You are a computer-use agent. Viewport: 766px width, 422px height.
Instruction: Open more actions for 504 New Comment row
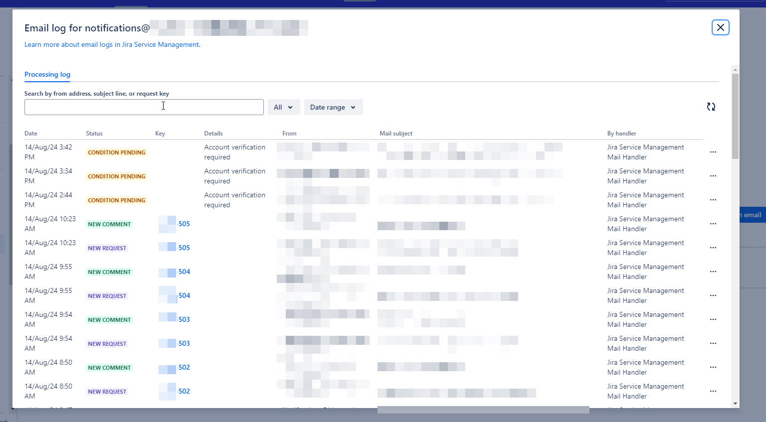pos(713,272)
